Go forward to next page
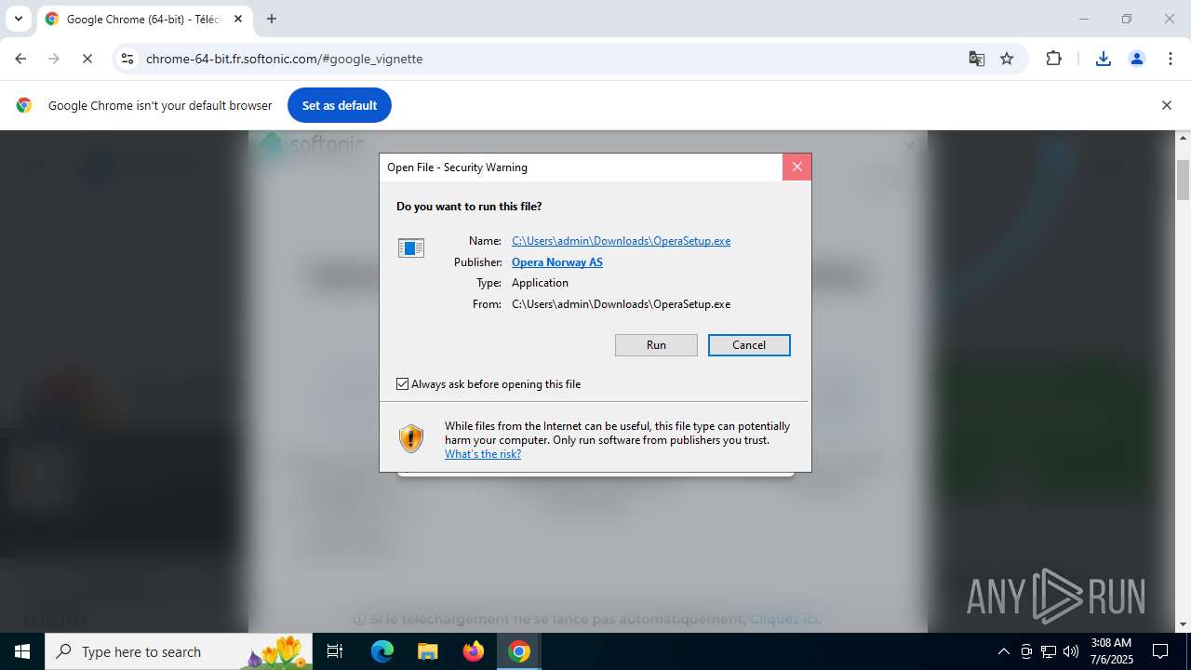1191x670 pixels. [54, 59]
